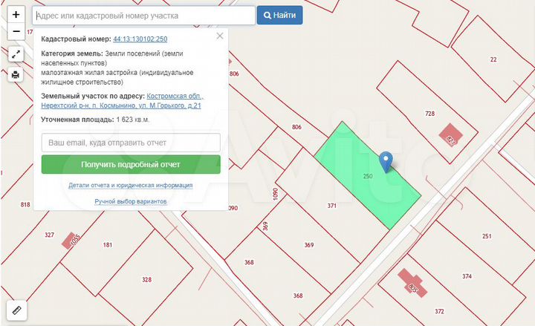Zoom in on the map
Screen dimensions: 535x326
click(16, 15)
